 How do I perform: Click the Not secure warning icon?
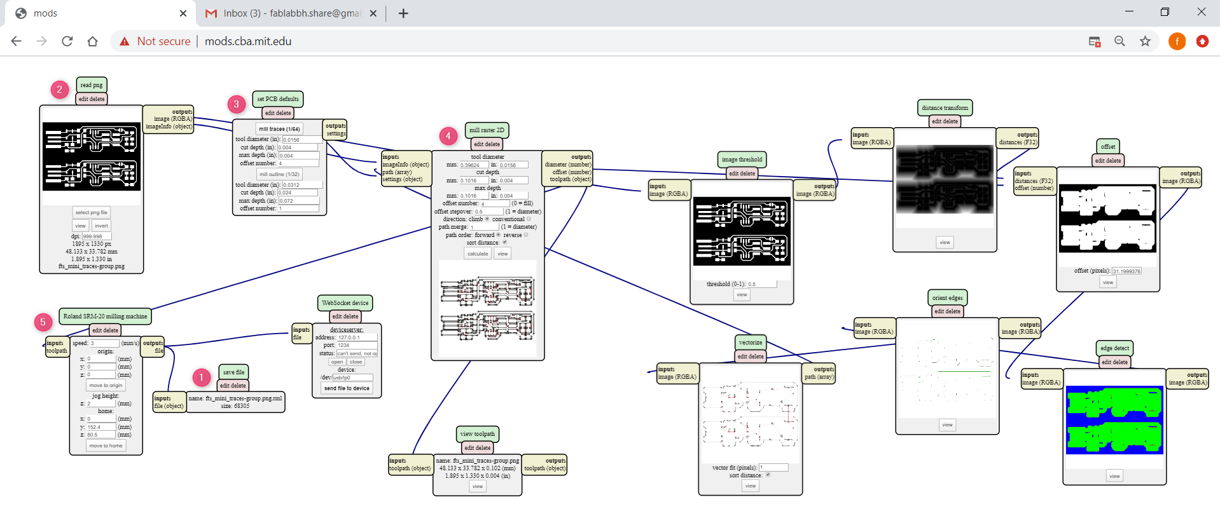(125, 41)
